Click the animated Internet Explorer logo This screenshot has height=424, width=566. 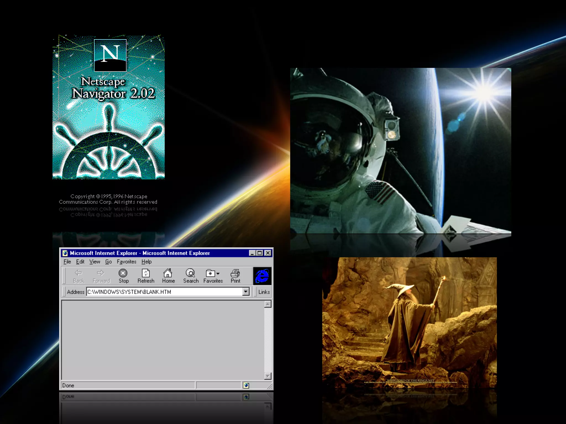tap(262, 276)
